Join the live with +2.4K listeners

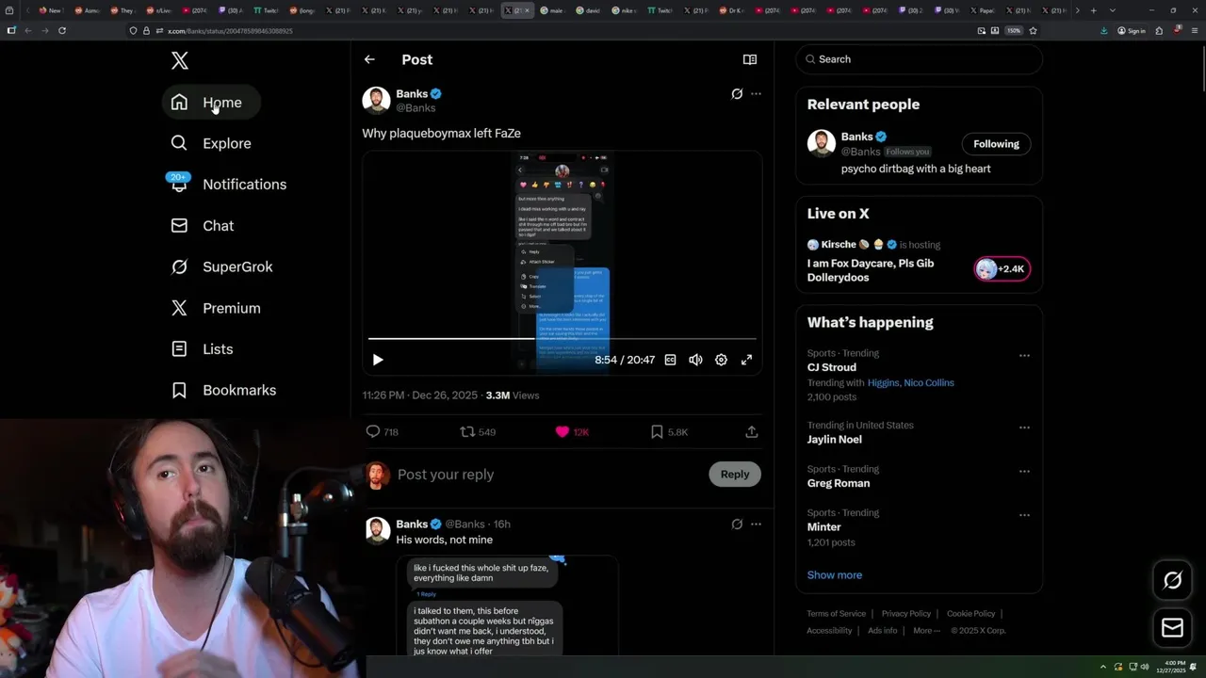pyautogui.click(x=1002, y=269)
